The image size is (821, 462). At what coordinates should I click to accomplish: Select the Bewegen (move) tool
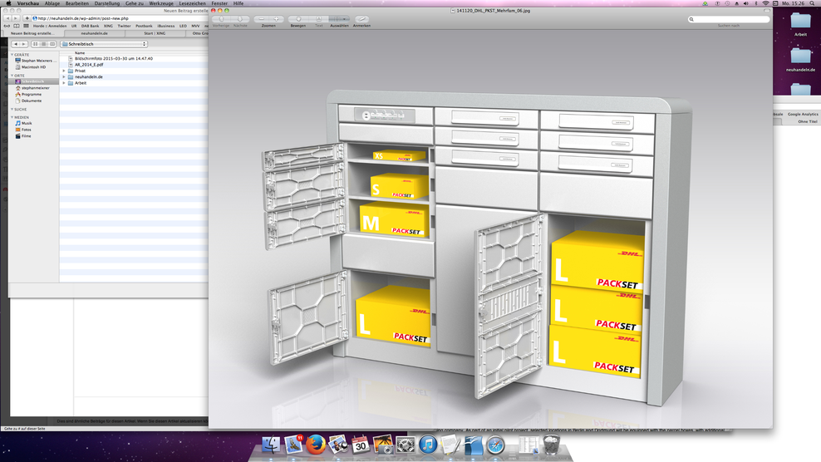[298, 19]
